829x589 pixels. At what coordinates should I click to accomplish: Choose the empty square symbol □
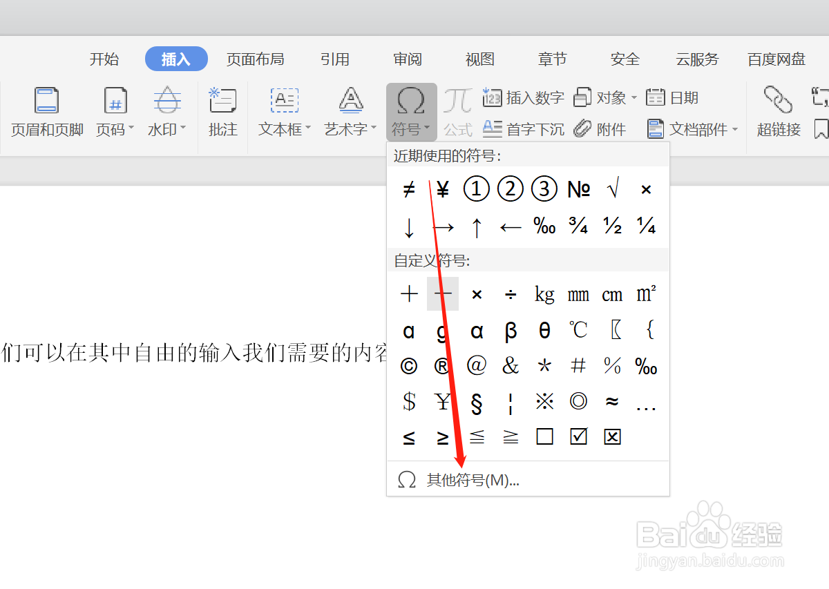(x=544, y=436)
